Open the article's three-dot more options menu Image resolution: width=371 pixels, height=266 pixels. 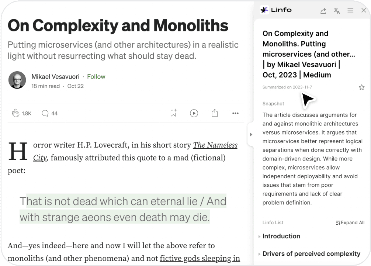tap(235, 113)
